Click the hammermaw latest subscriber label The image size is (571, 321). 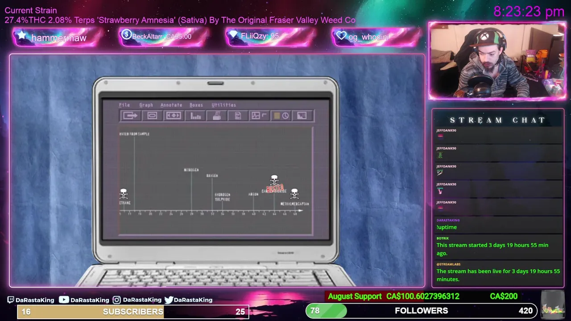click(58, 38)
